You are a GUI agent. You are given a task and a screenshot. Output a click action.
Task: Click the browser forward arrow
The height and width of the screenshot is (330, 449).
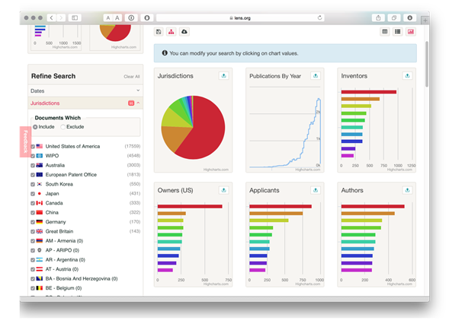(x=61, y=17)
